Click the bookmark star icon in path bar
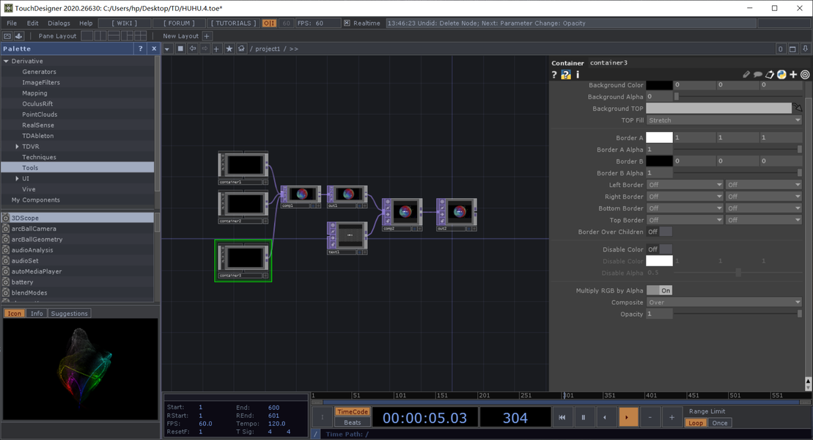813x440 pixels. pyautogui.click(x=229, y=49)
